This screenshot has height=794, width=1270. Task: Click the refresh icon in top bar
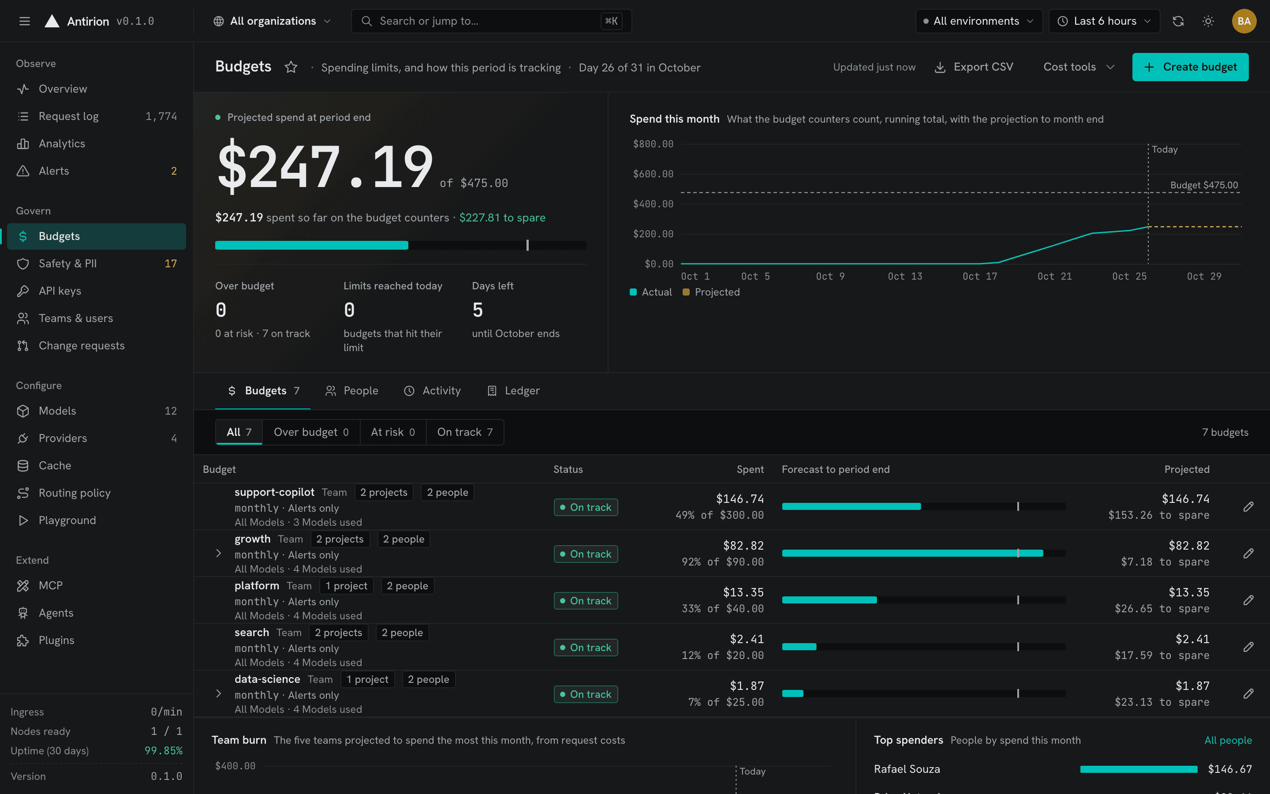click(x=1178, y=21)
